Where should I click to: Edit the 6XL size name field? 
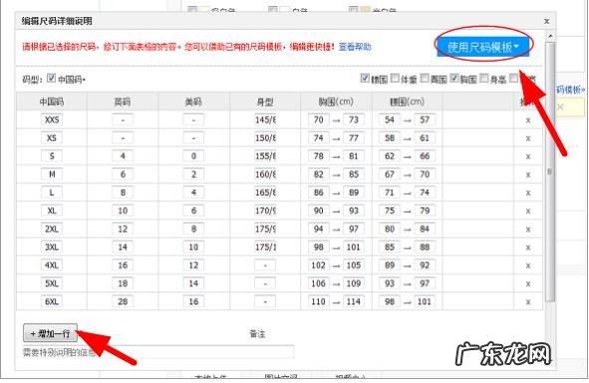click(x=52, y=301)
